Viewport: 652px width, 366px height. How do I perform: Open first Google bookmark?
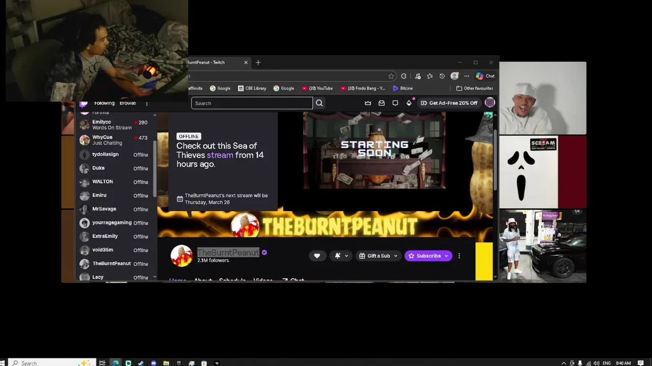[220, 88]
